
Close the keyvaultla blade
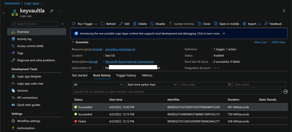[x=284, y=11]
